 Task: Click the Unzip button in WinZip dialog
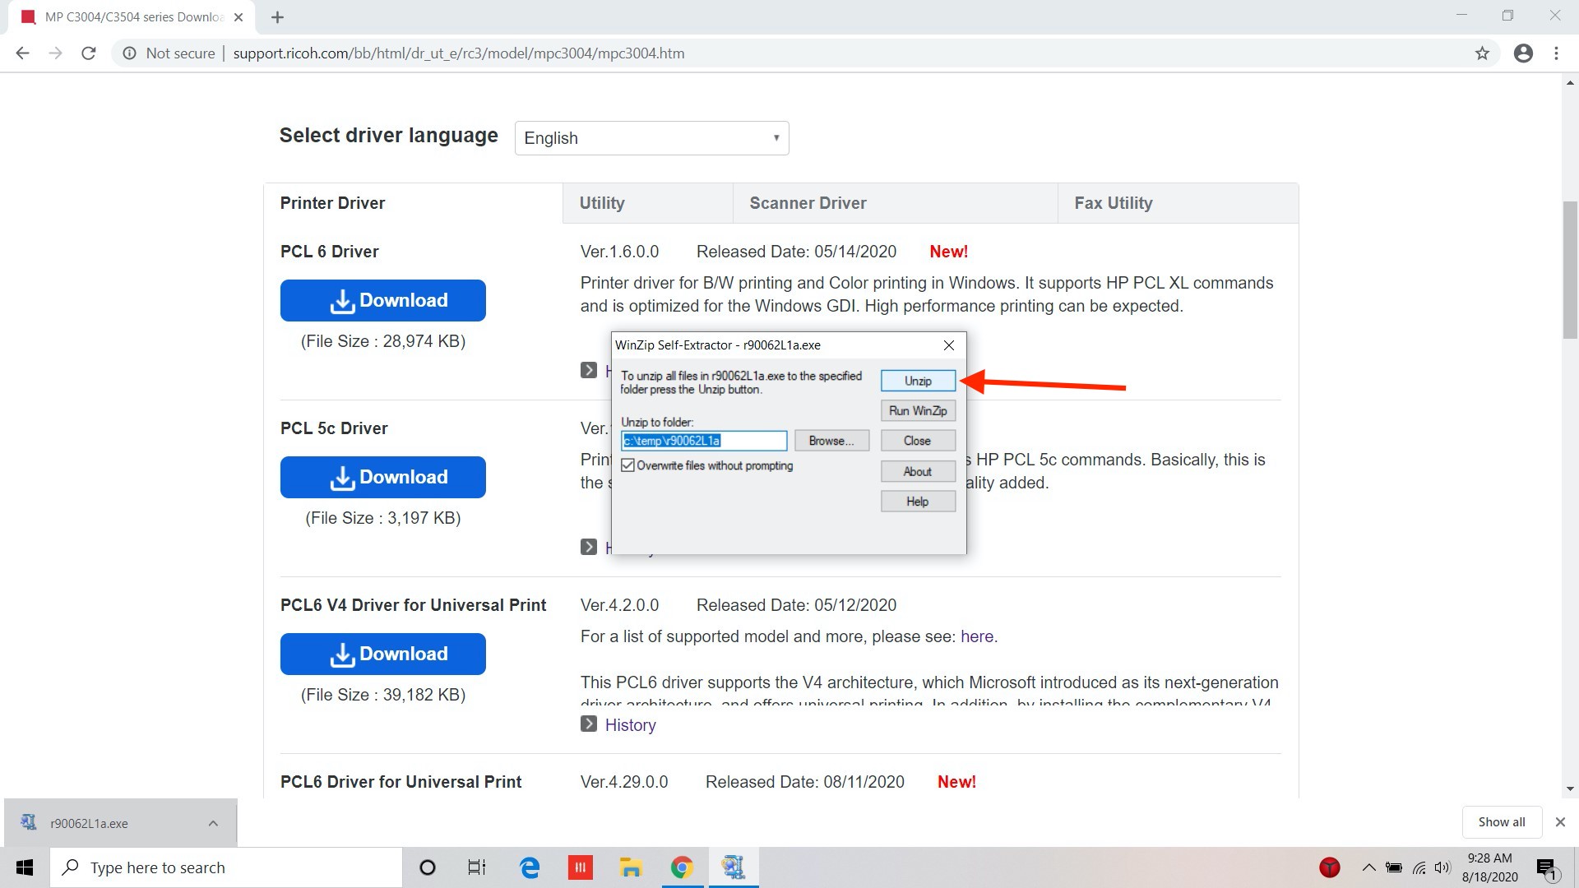(x=918, y=381)
